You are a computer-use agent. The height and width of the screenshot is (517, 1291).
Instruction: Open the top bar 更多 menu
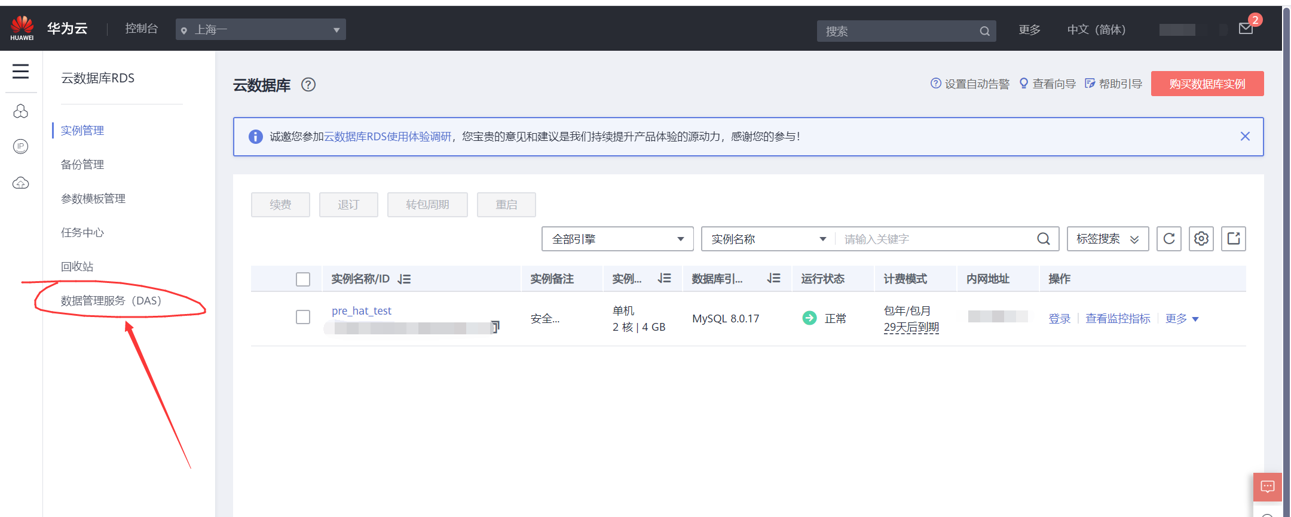tap(1029, 30)
